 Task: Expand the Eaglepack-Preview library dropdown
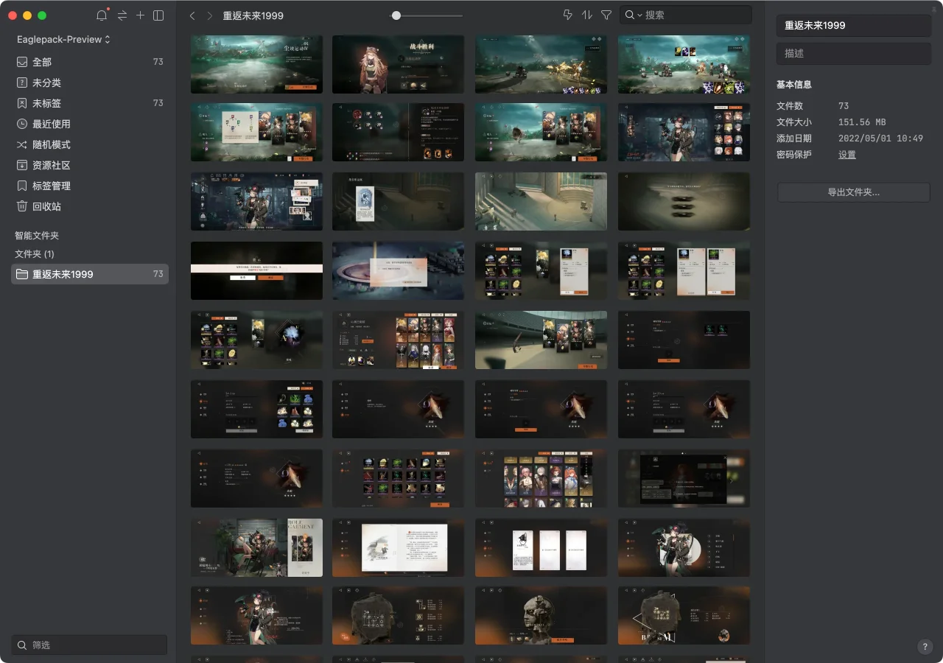point(63,39)
